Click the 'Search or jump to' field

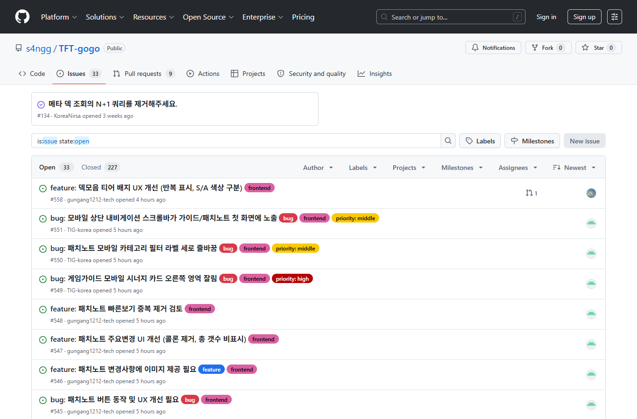(x=451, y=17)
